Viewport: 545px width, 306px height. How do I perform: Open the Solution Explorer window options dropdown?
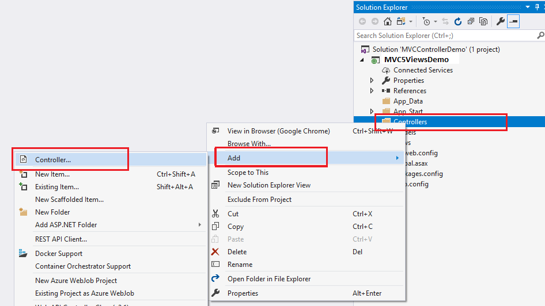click(528, 7)
